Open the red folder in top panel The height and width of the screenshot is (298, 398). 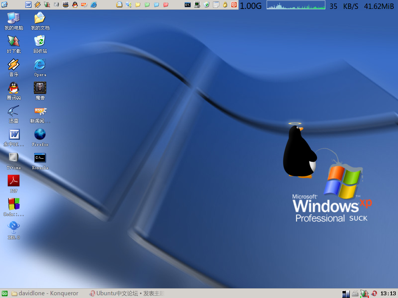166,4
